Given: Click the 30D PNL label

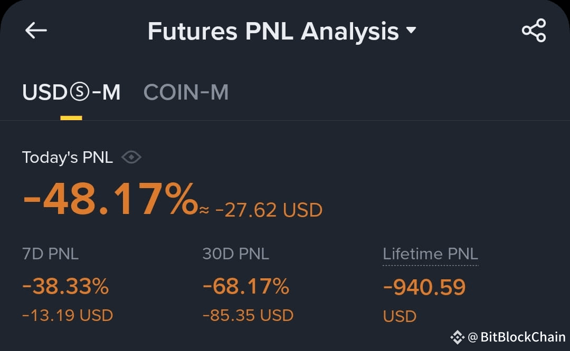Looking at the screenshot, I should coord(235,254).
